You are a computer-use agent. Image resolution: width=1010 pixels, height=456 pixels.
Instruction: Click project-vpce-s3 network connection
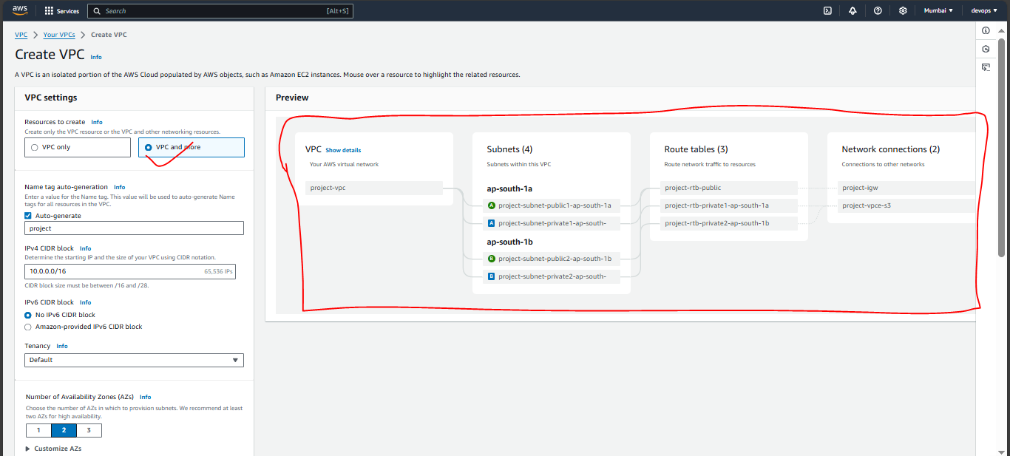pyautogui.click(x=906, y=205)
